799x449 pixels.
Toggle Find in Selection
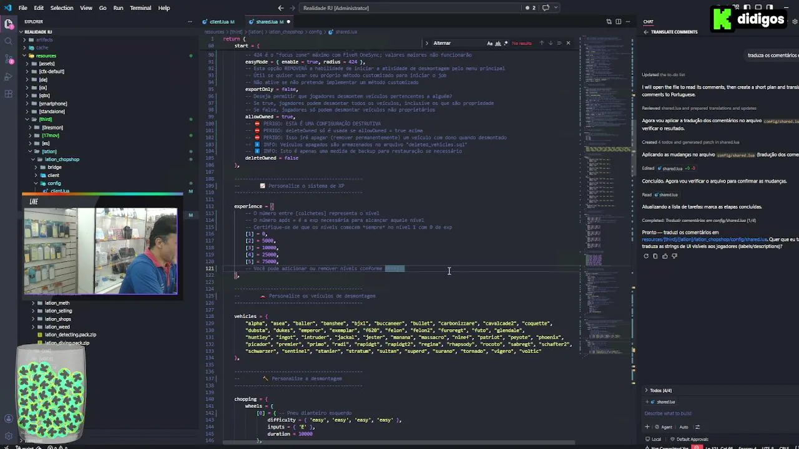[x=559, y=43]
